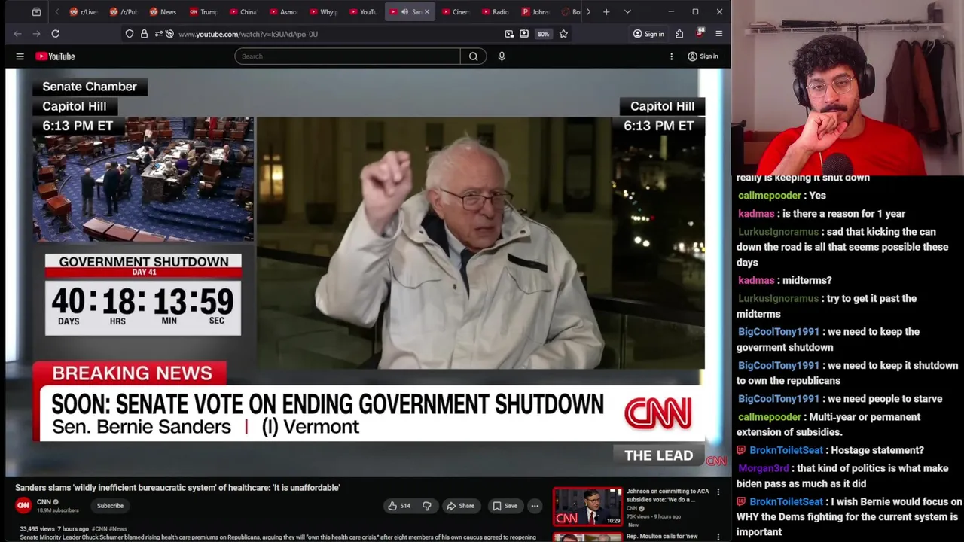Click the YouTube Sign in button
964x542 pixels.
703,56
